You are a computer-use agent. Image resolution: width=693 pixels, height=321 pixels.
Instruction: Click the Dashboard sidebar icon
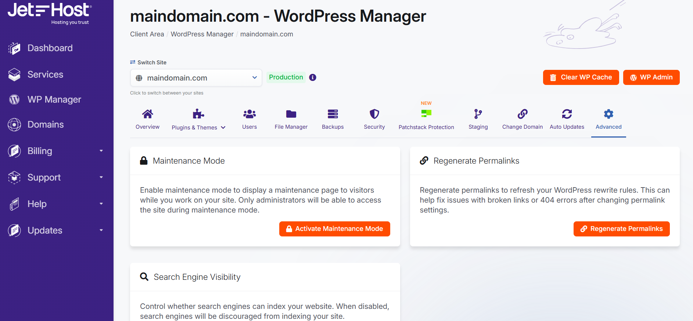14,48
